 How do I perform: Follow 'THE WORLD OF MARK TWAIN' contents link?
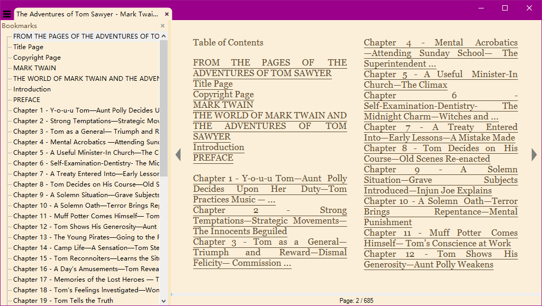(x=270, y=126)
